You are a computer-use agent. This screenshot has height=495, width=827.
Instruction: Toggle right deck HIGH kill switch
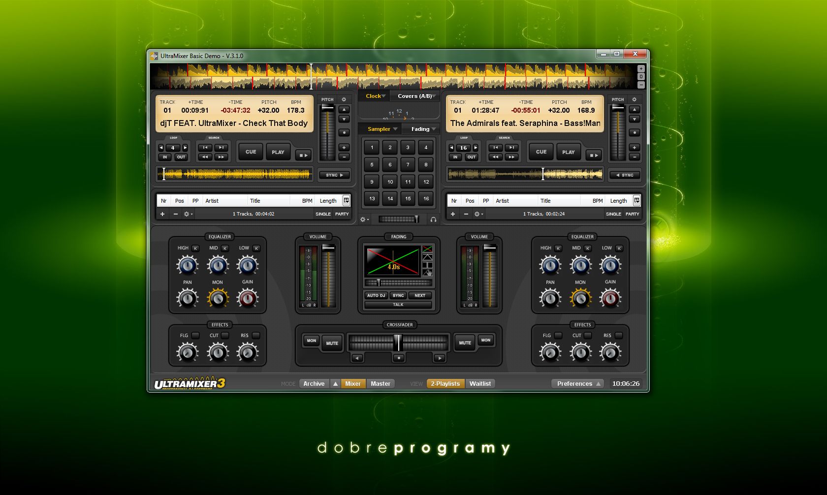[x=558, y=248]
